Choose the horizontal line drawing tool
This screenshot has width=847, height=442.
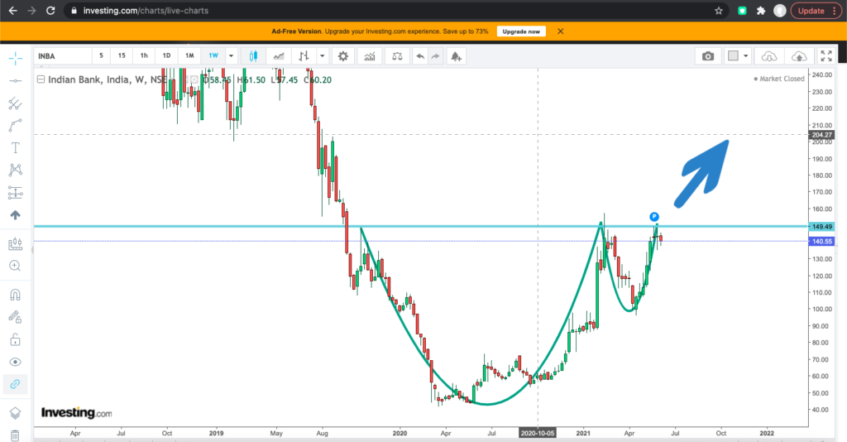[15, 81]
